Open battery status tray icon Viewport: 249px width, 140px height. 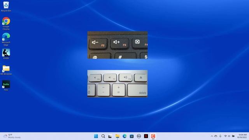point(233,136)
